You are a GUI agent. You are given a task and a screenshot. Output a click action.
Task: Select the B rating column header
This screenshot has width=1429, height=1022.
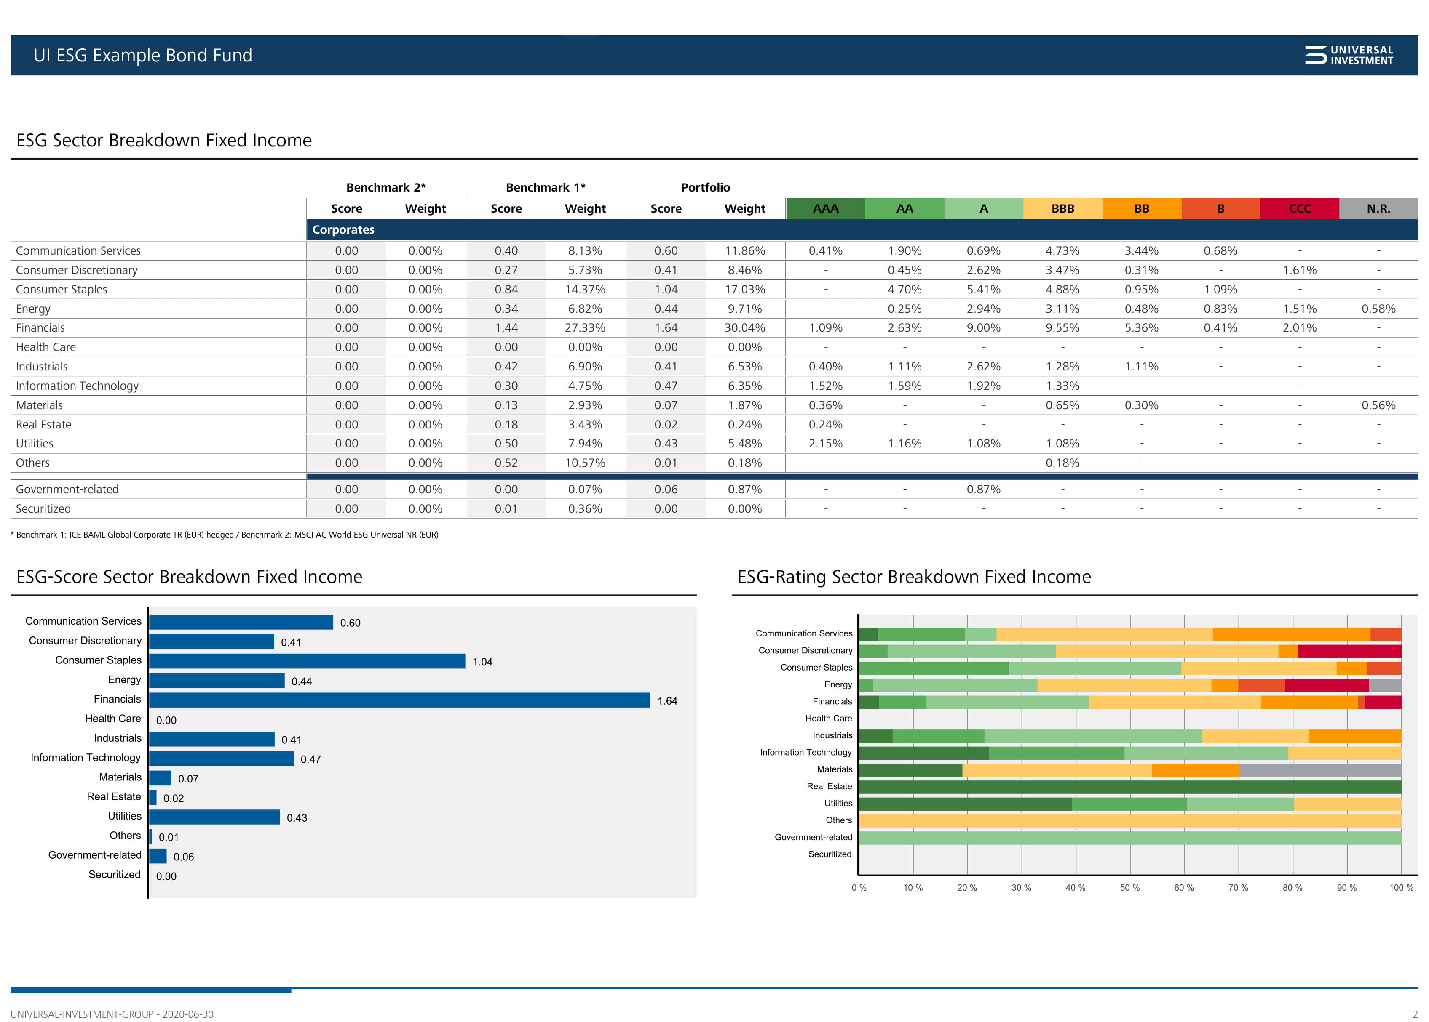tap(1220, 208)
